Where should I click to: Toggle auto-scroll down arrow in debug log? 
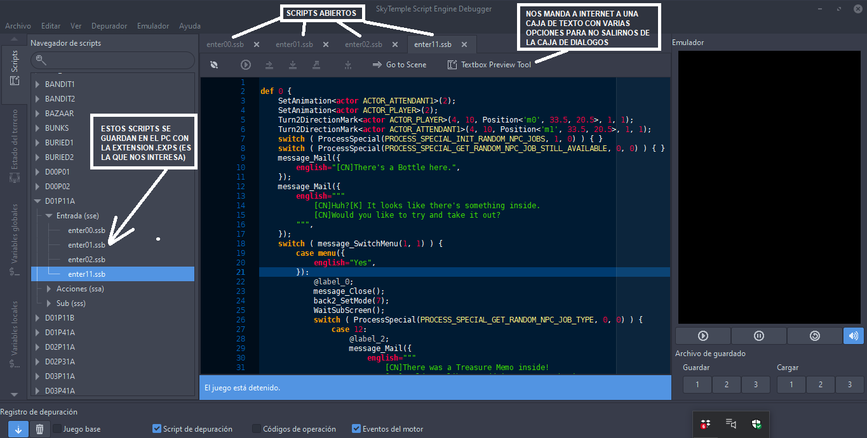(18, 430)
